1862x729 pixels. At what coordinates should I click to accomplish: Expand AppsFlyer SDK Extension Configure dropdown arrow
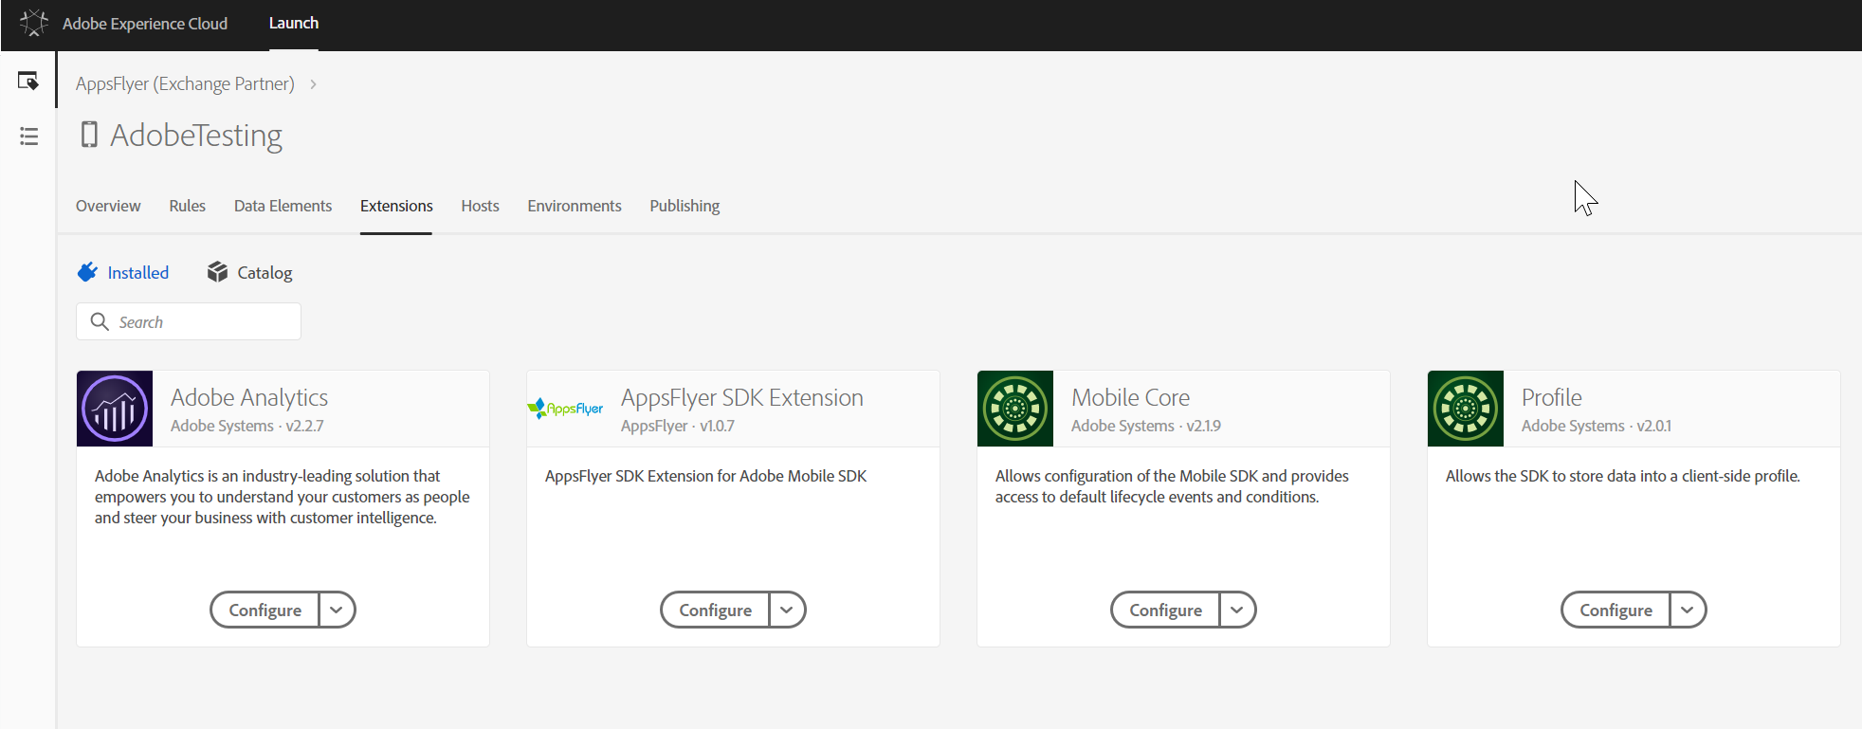click(x=787, y=610)
